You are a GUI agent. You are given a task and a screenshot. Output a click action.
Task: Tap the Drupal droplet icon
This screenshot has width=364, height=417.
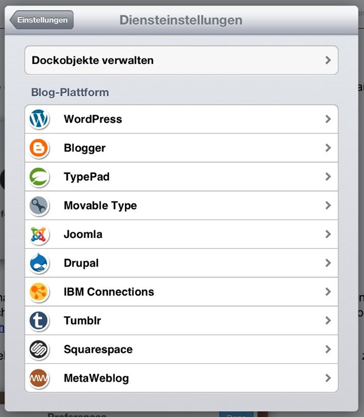(39, 263)
